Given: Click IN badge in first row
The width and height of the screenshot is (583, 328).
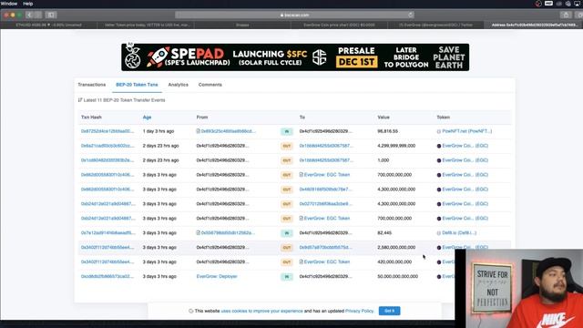Looking at the screenshot, I should (x=287, y=131).
